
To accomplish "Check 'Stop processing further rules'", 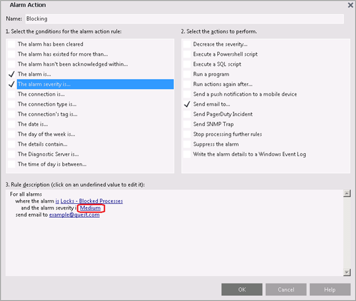I will 187,134.
